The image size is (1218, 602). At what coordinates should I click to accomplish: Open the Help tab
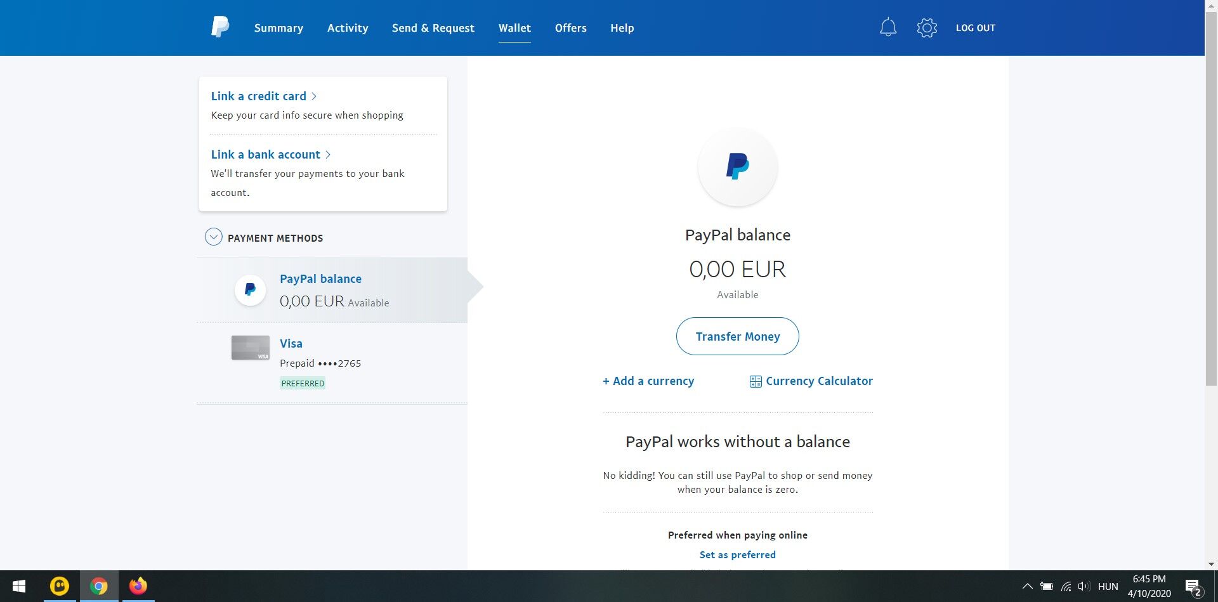(622, 28)
